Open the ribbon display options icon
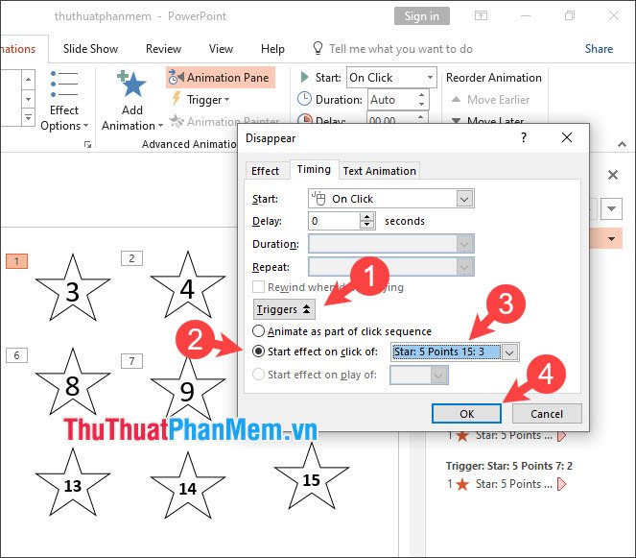This screenshot has height=558, width=636. tap(481, 15)
